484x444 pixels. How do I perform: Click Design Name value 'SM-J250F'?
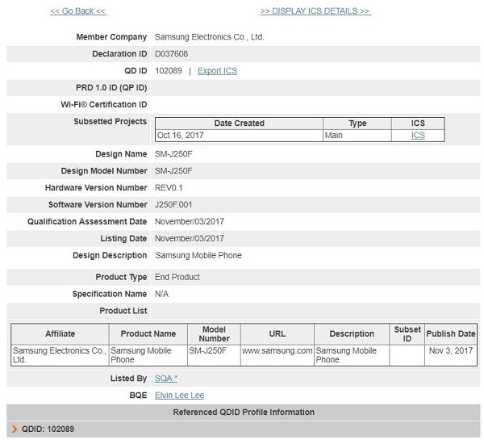(x=173, y=154)
